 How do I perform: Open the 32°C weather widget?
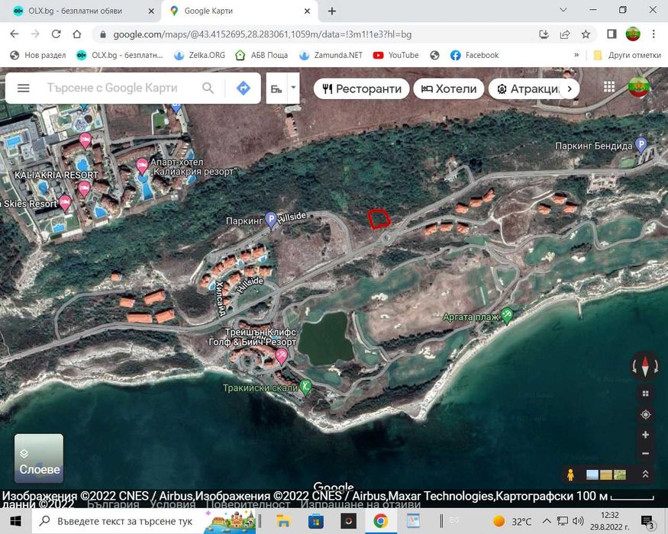(512, 521)
